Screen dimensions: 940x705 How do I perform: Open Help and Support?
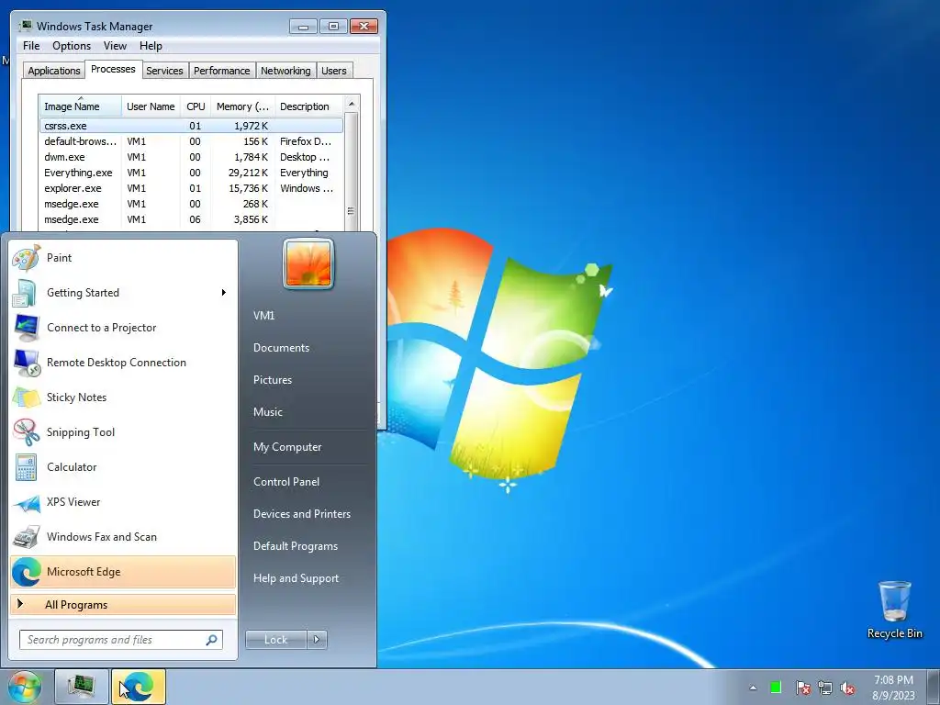pyautogui.click(x=296, y=578)
